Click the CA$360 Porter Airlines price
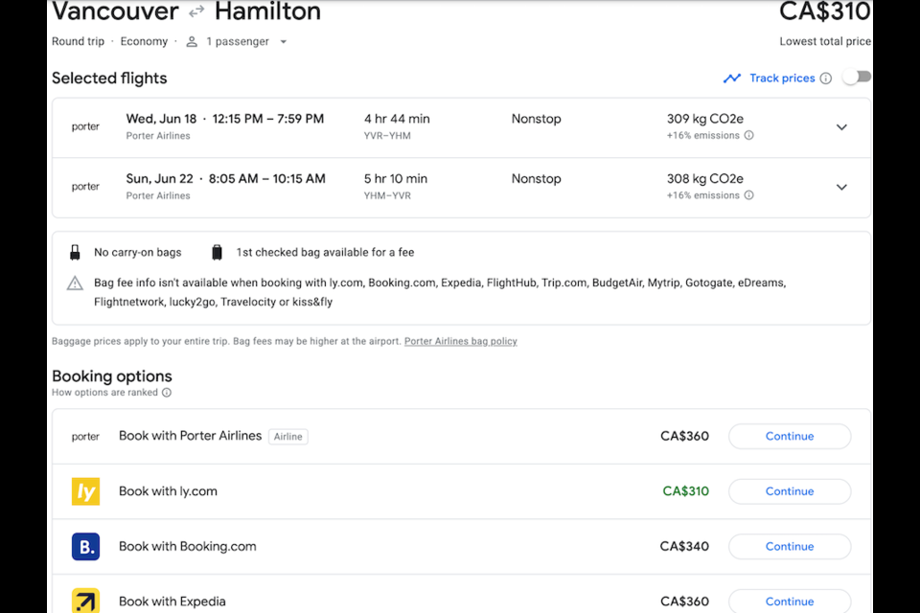920x613 pixels. (684, 436)
